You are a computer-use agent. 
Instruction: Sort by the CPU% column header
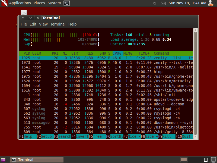tap(117, 53)
